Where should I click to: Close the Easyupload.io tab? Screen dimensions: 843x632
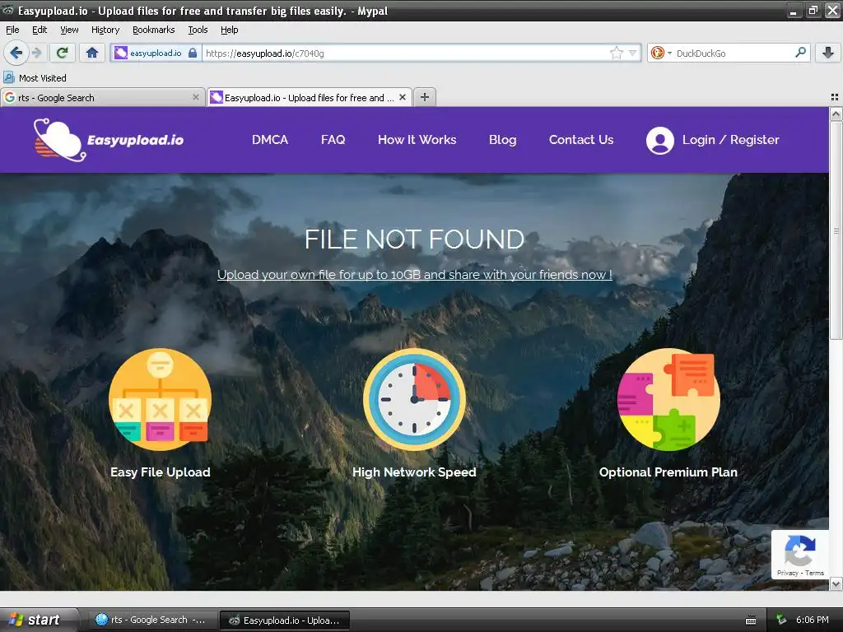coord(402,97)
